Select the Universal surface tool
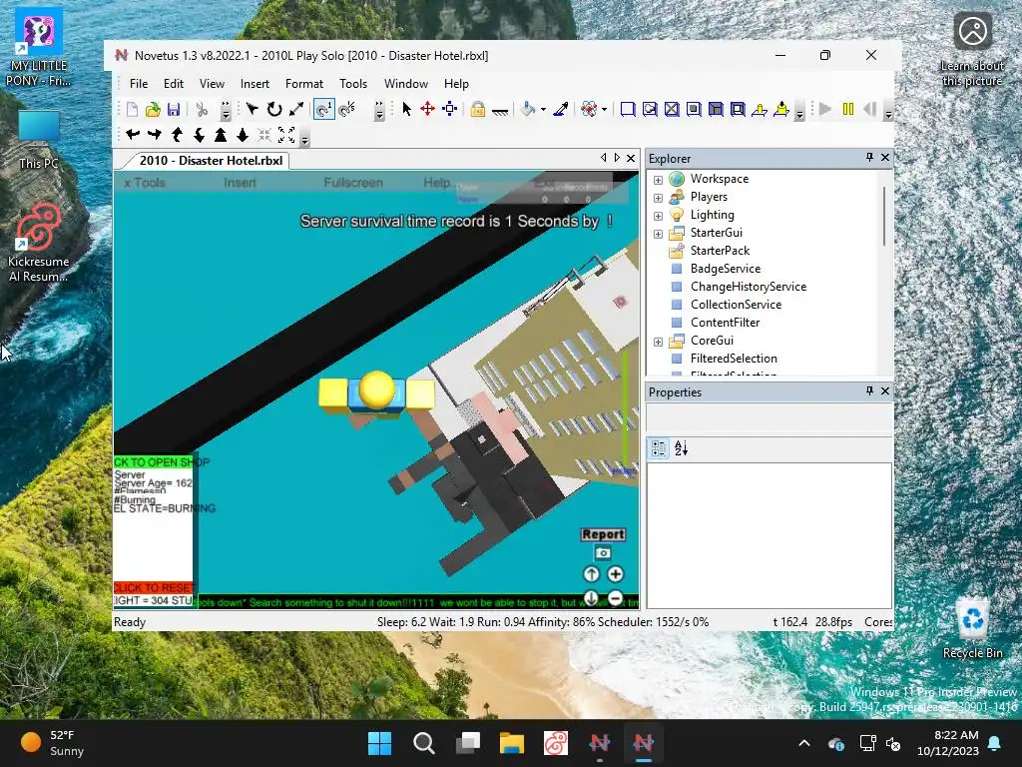Image resolution: width=1022 pixels, height=767 pixels. tap(738, 110)
